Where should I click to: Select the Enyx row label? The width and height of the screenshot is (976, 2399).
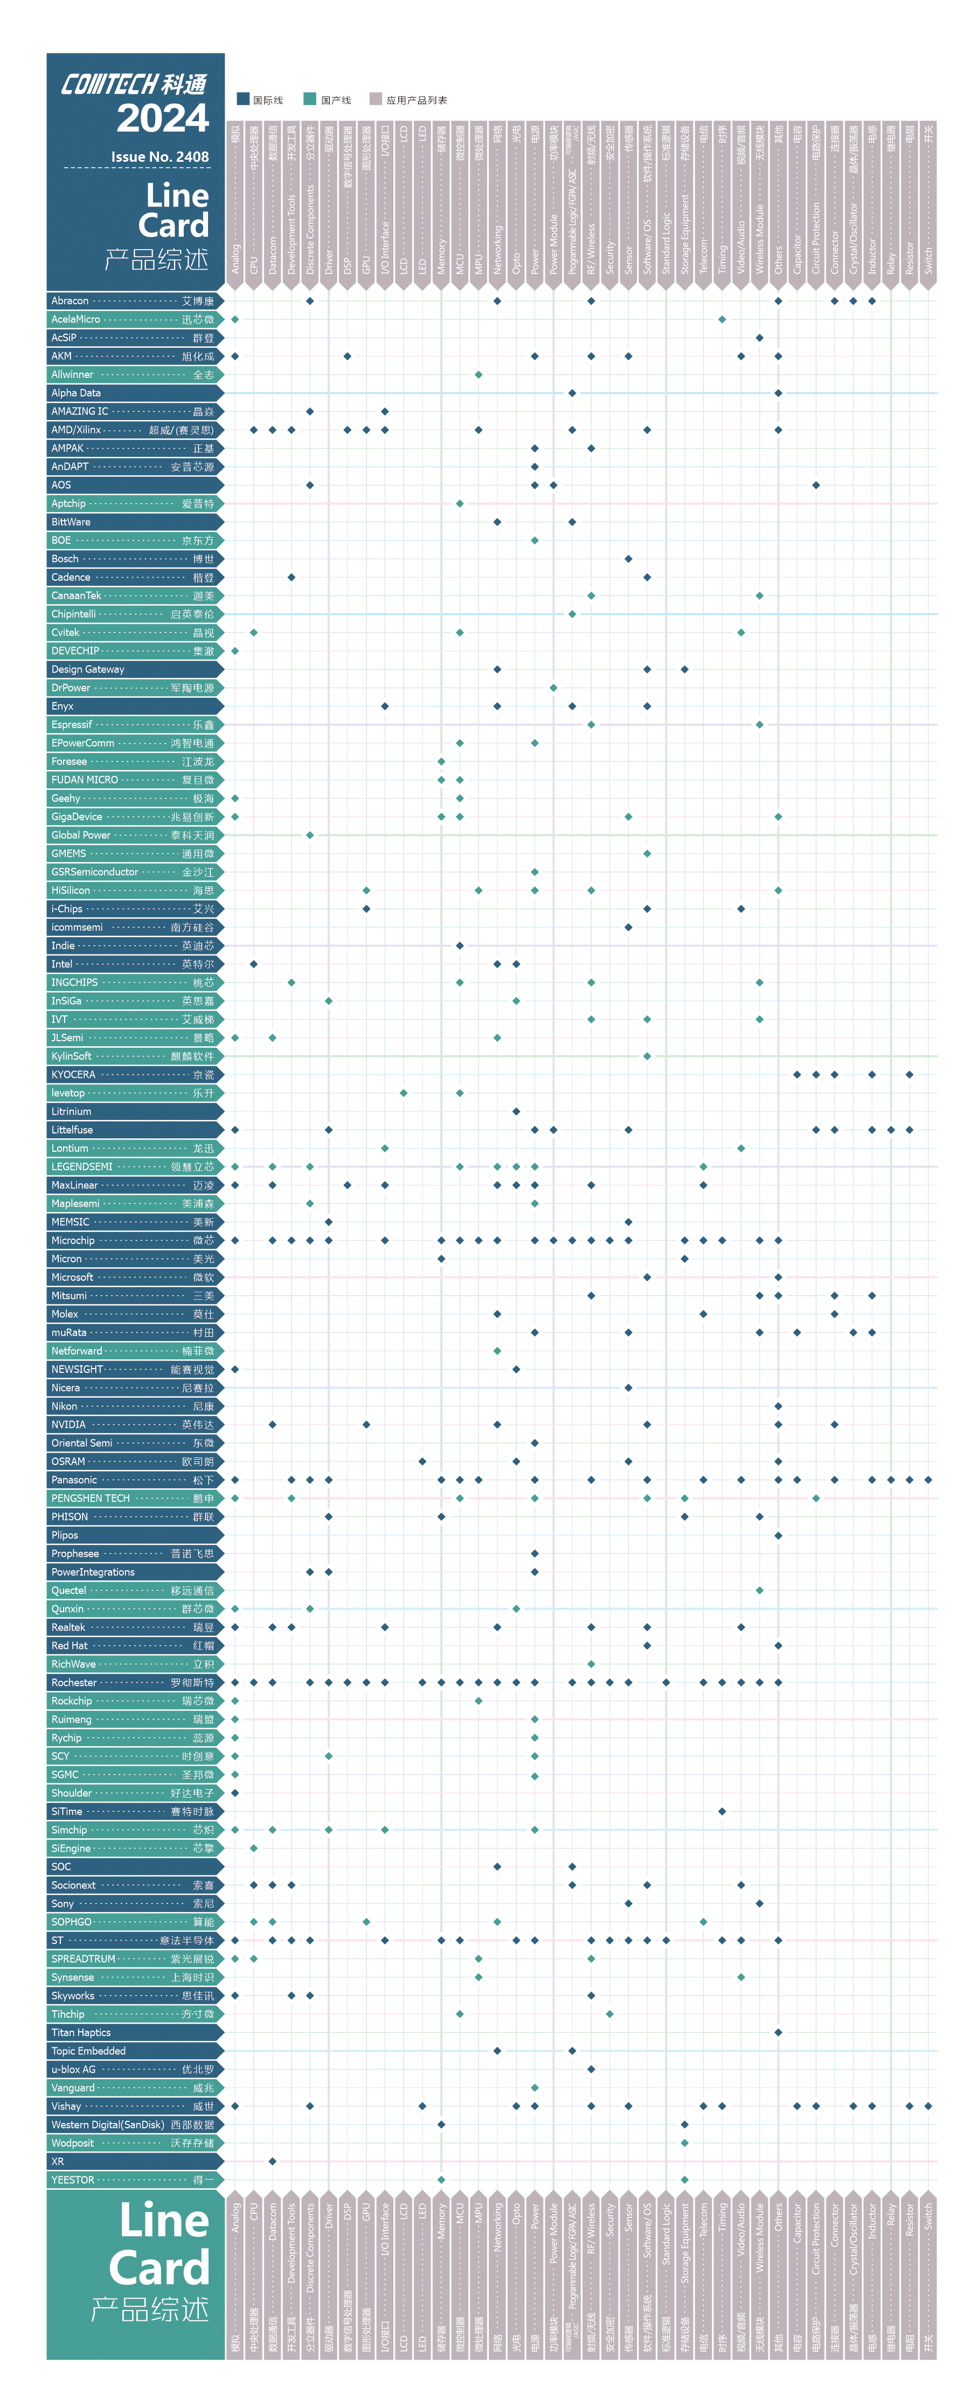[x=135, y=706]
